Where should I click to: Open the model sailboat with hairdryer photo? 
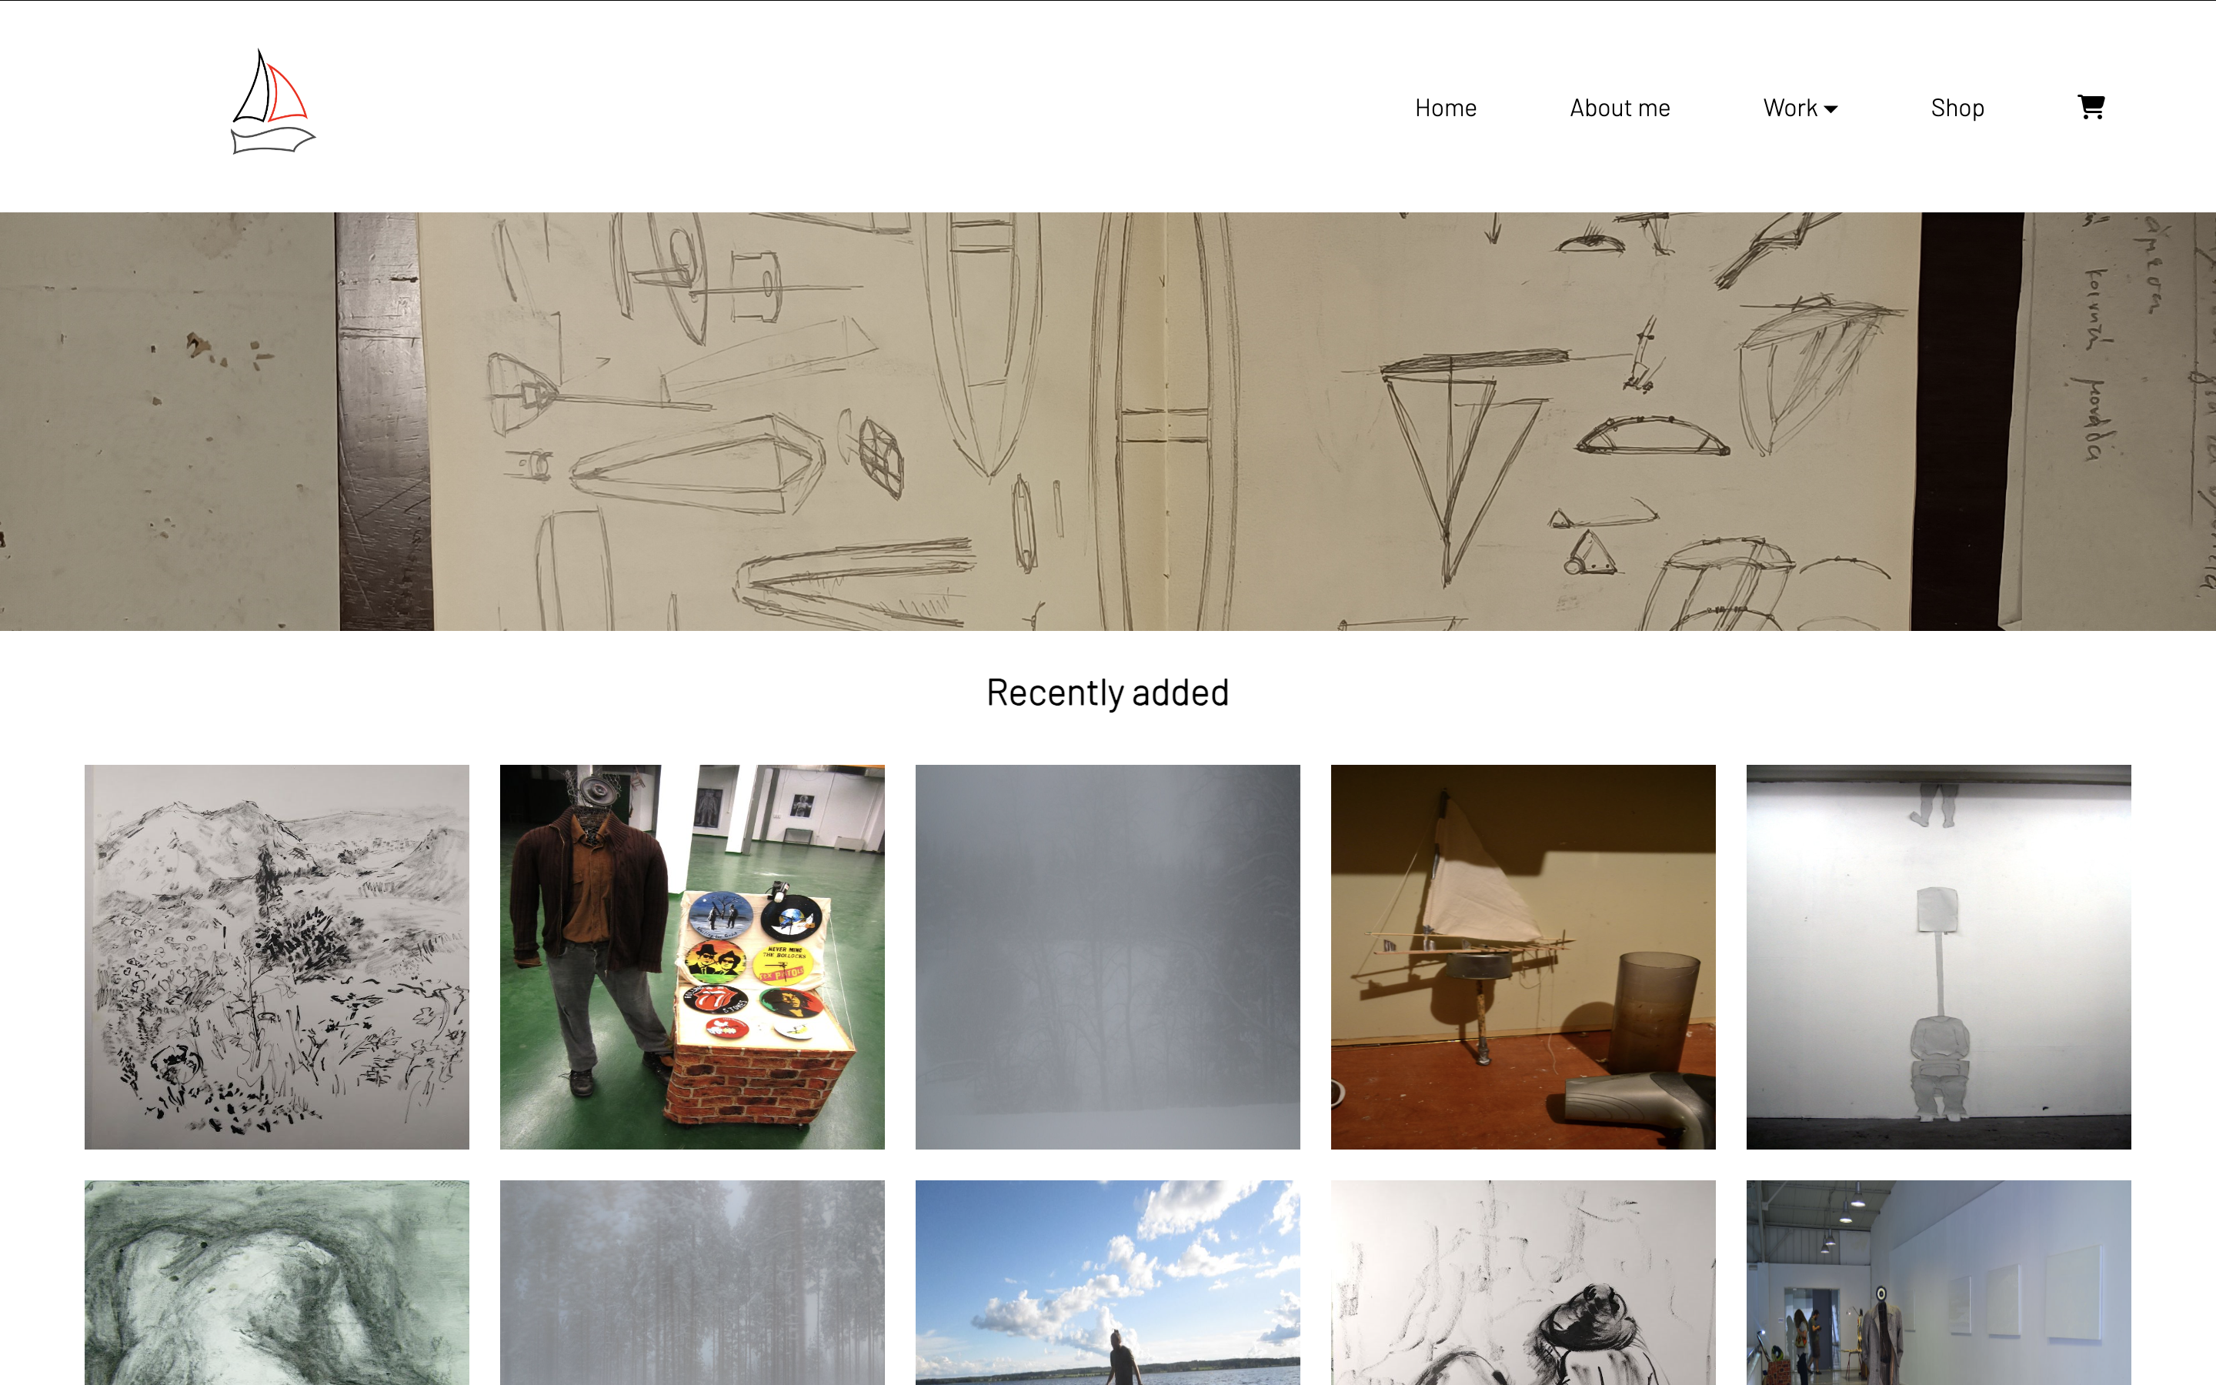click(x=1523, y=956)
